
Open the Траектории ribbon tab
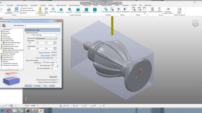tap(10, 5)
